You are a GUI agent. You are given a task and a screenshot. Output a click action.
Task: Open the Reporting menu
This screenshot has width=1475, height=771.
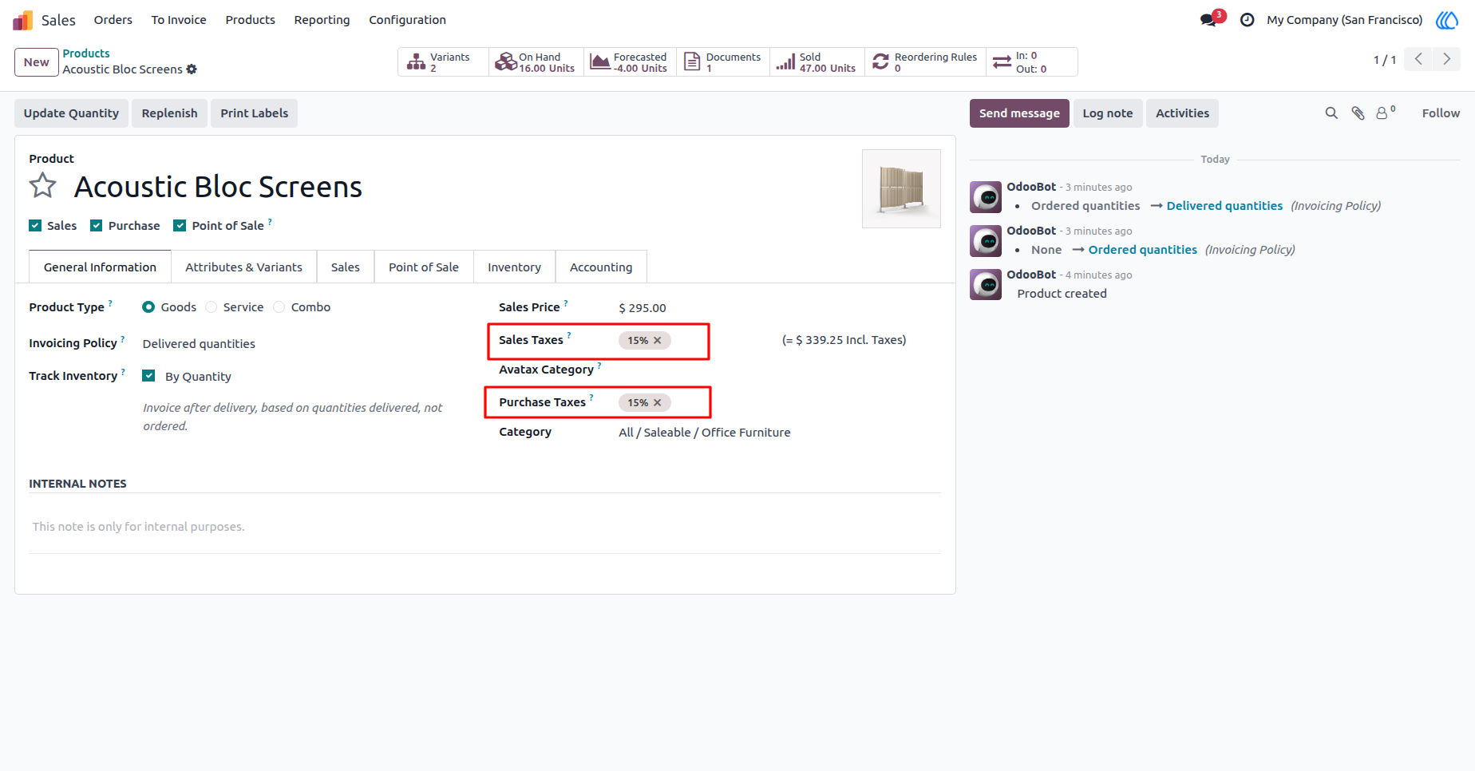click(x=322, y=20)
